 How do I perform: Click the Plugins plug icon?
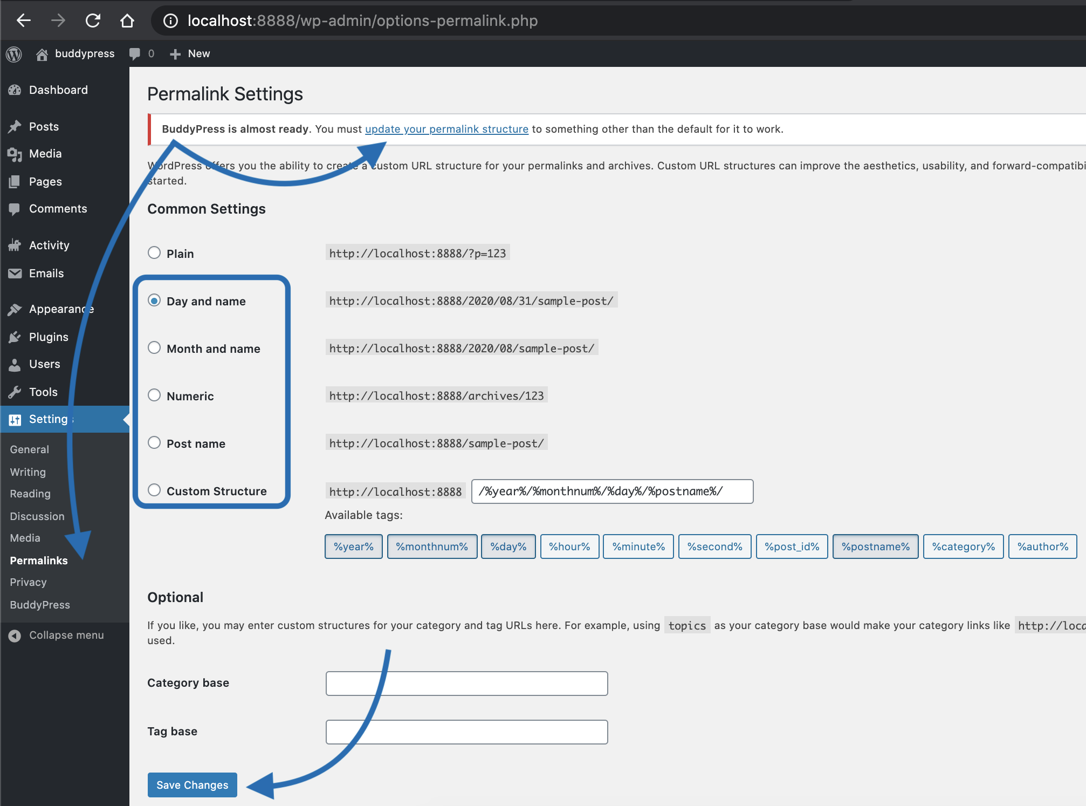15,337
